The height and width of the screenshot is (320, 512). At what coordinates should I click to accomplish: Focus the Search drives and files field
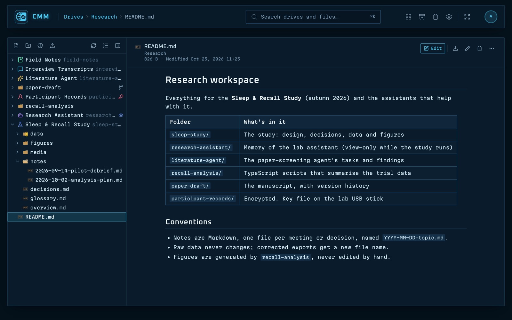click(x=313, y=17)
